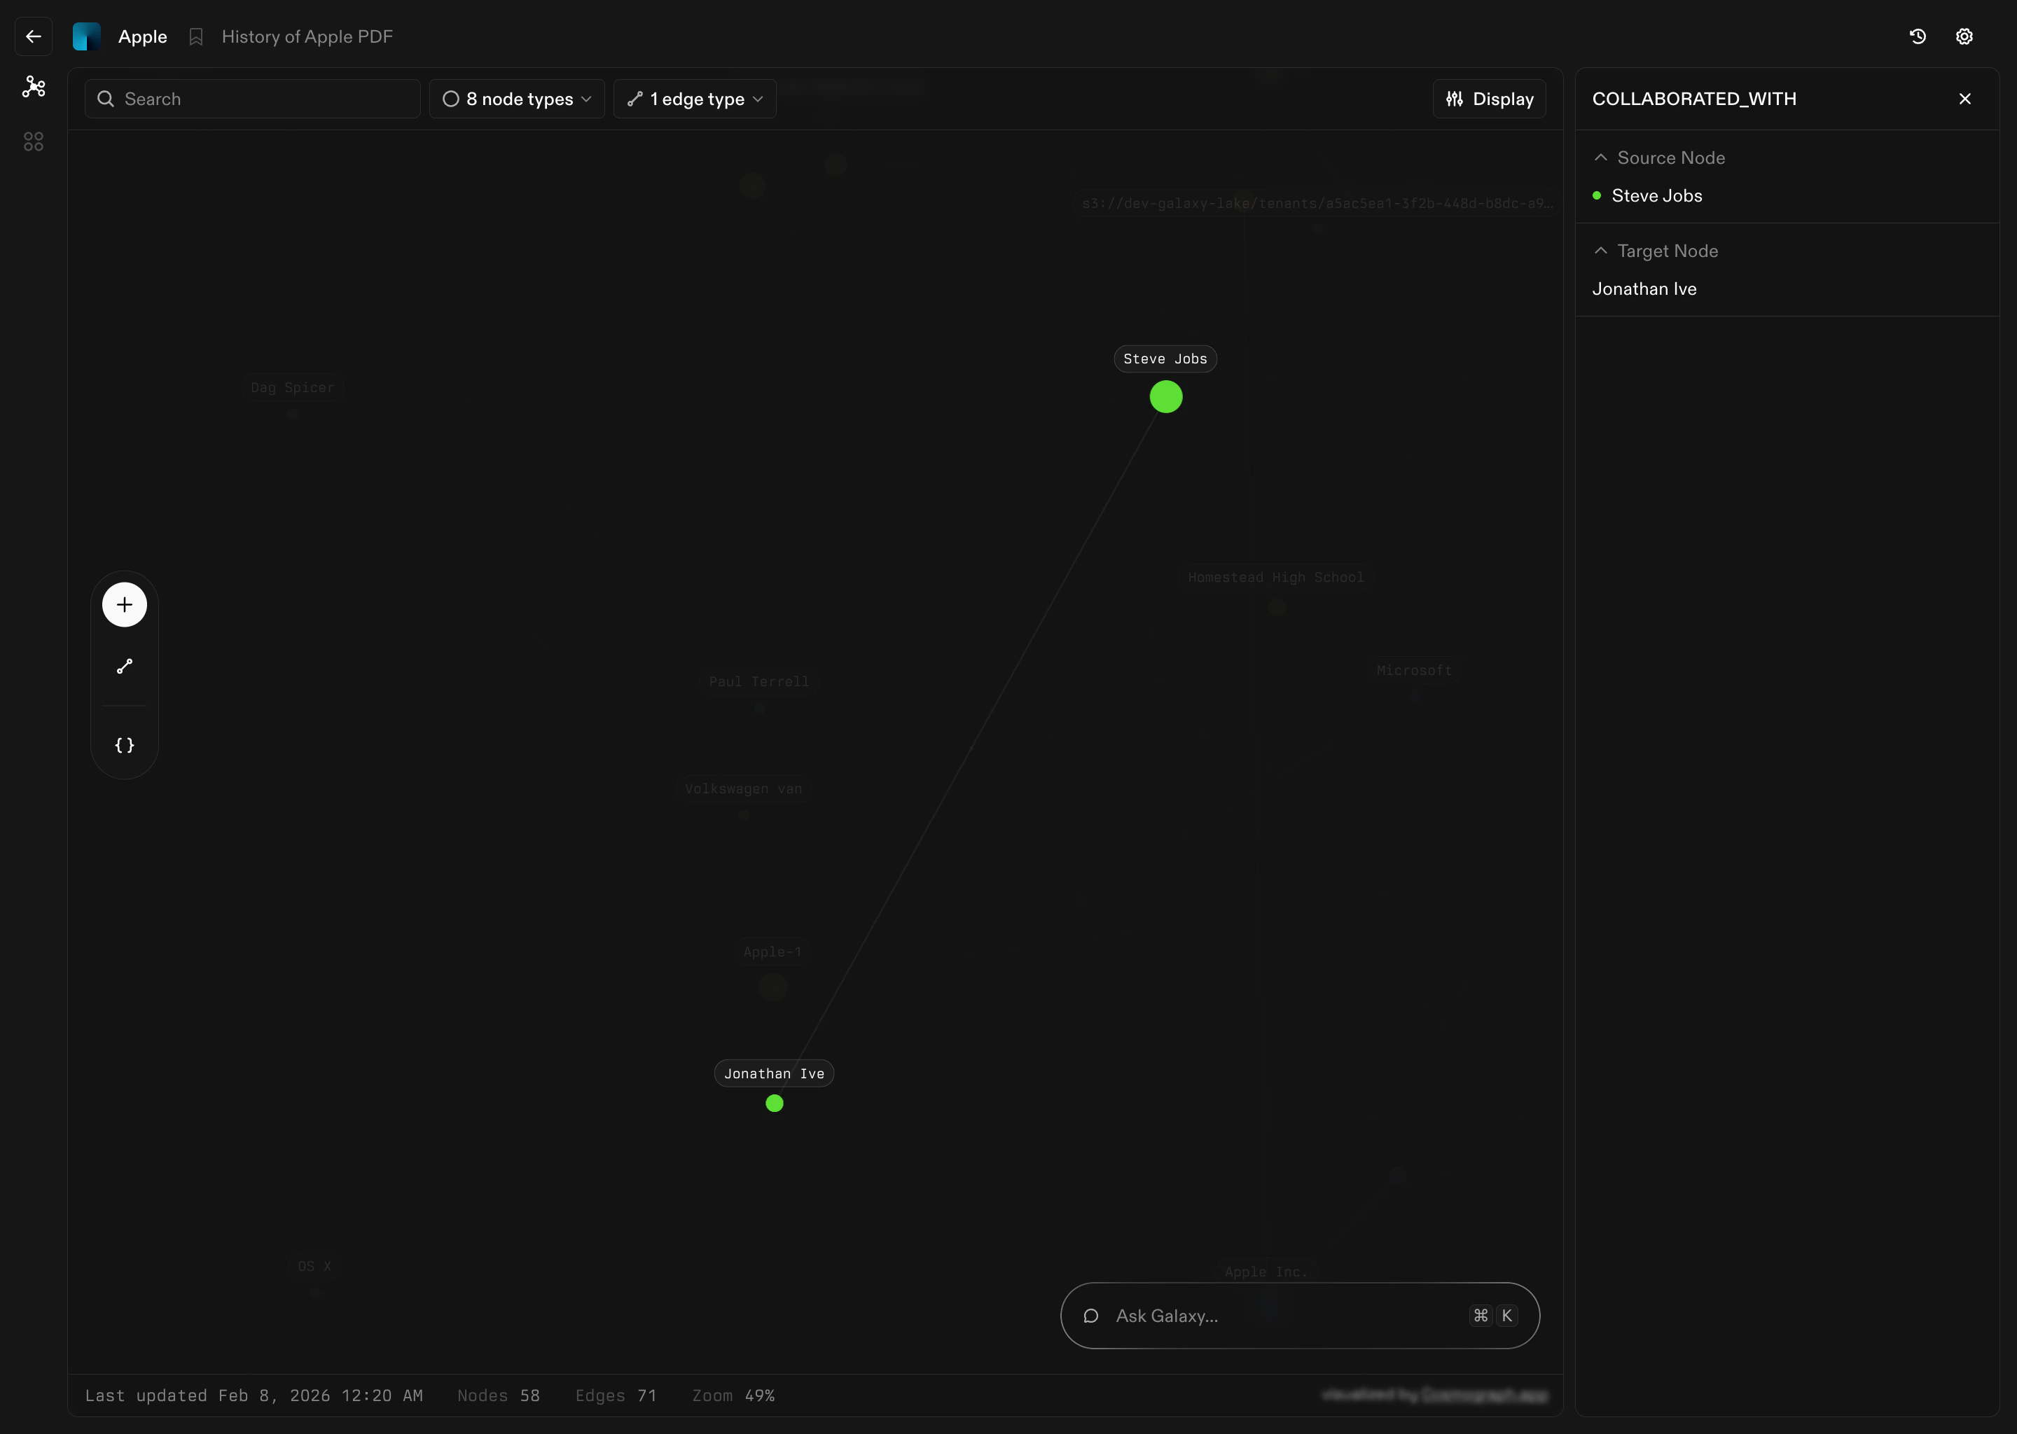Open the graph view sidebar icon
2017x1434 pixels.
[34, 87]
